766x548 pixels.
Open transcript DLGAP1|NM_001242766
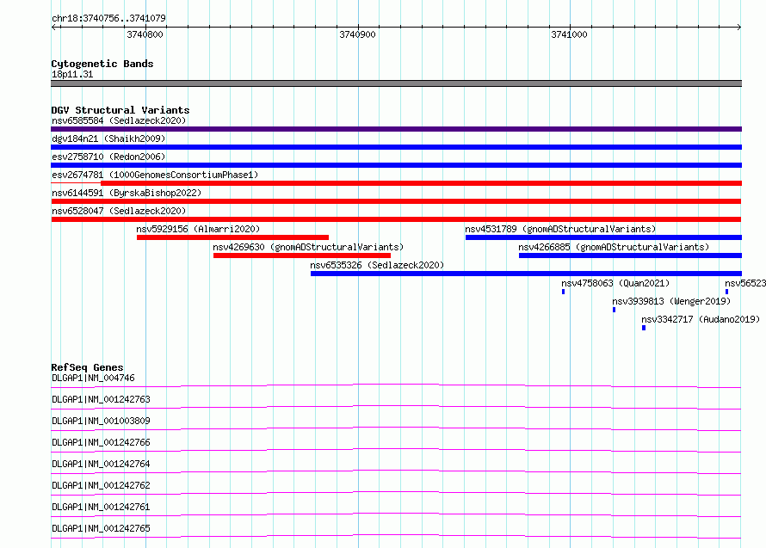click(x=101, y=442)
